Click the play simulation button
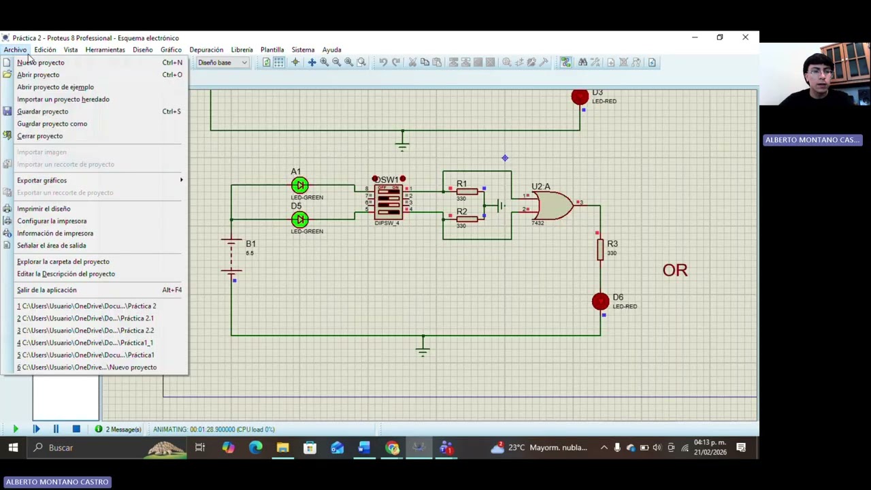The height and width of the screenshot is (490, 871). pyautogui.click(x=16, y=429)
